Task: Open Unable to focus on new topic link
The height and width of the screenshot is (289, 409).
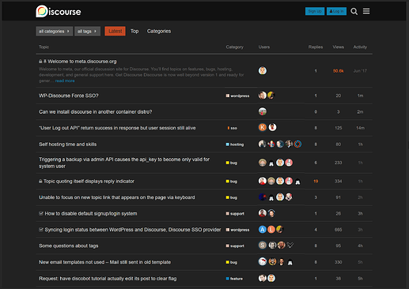Action: click(x=117, y=197)
